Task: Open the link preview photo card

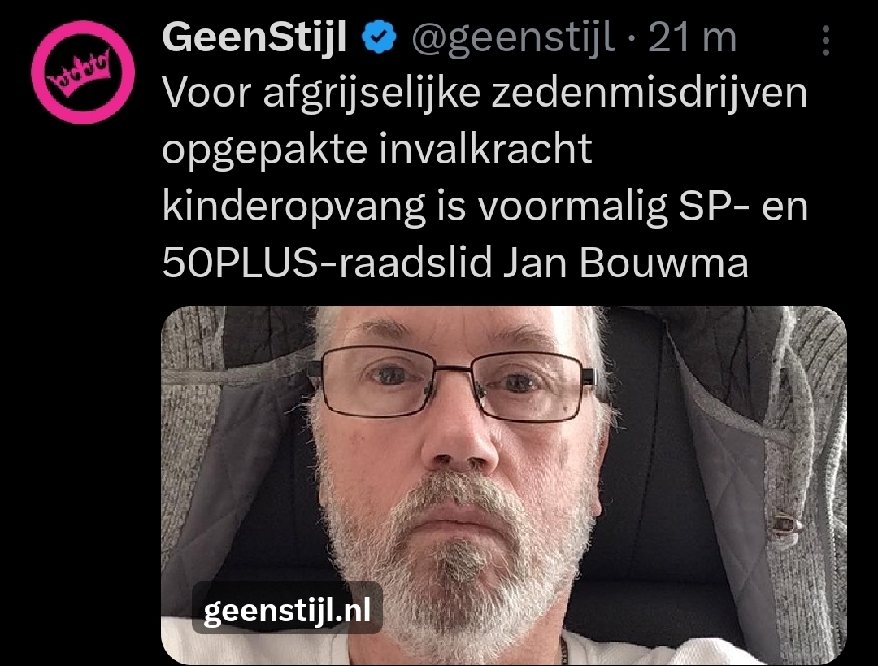Action: [x=503, y=485]
